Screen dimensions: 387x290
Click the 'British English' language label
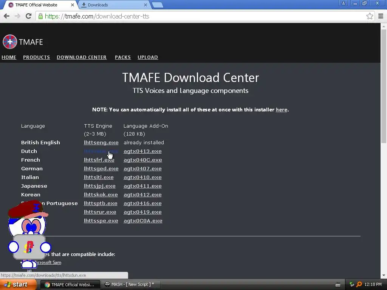pyautogui.click(x=40, y=142)
